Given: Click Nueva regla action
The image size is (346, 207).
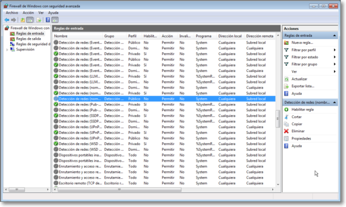Looking at the screenshot, I should tap(302, 43).
